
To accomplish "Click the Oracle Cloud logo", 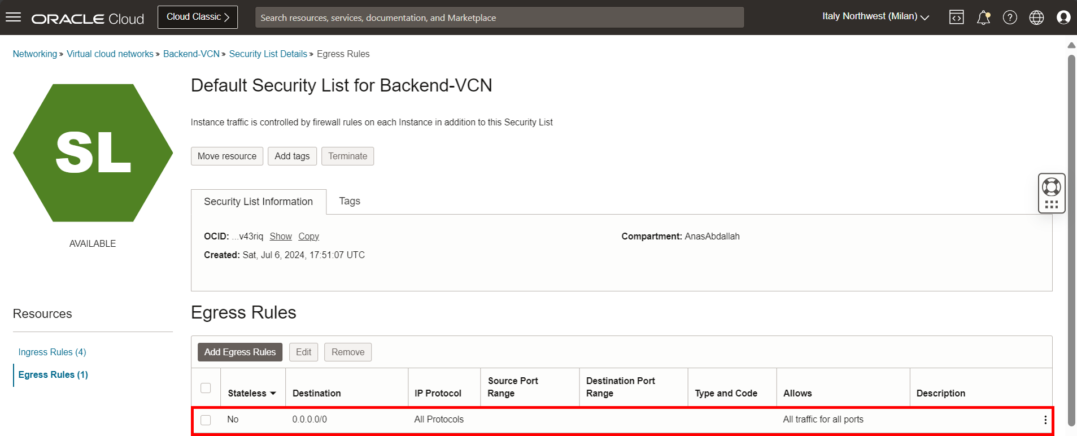I will coord(88,19).
